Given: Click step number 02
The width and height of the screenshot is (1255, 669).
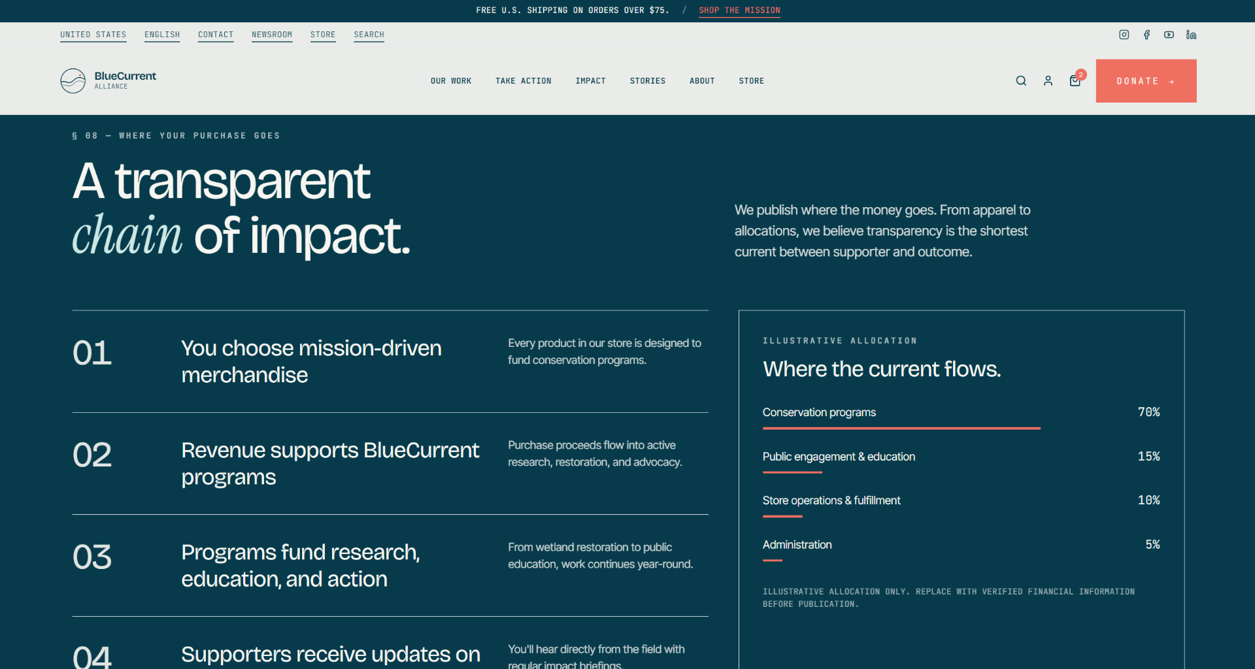Looking at the screenshot, I should (92, 455).
